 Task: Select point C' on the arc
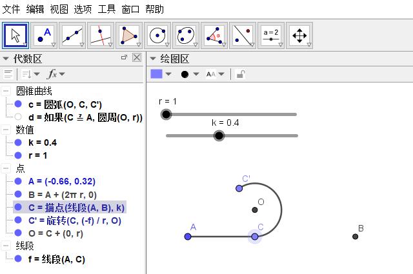(239, 188)
